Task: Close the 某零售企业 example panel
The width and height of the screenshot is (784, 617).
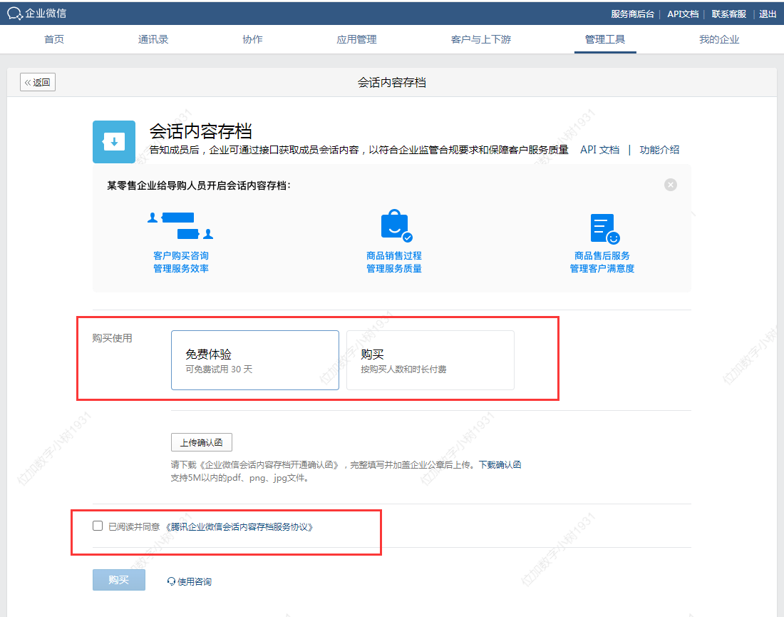Action: [671, 185]
